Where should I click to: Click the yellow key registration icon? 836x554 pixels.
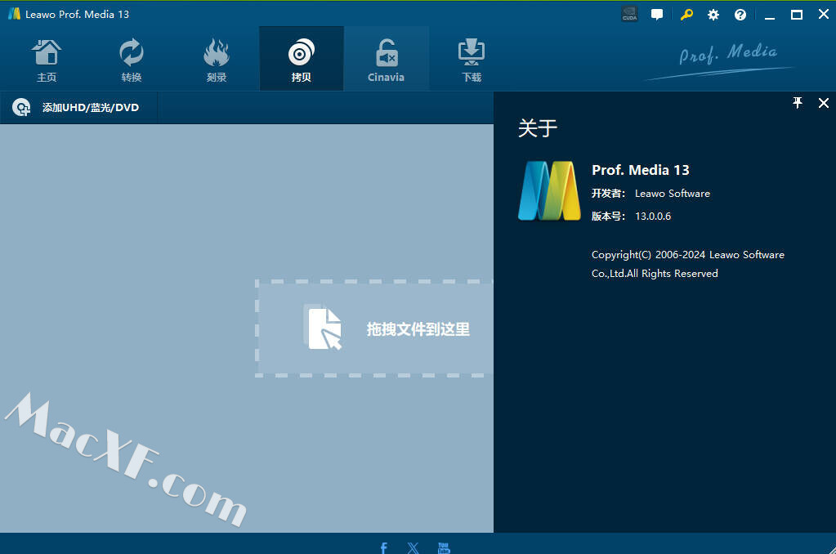tap(686, 15)
